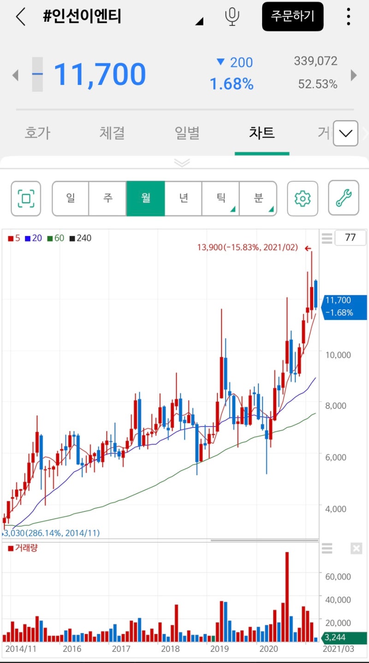Tap the volume value tag 3,244

click(344, 638)
